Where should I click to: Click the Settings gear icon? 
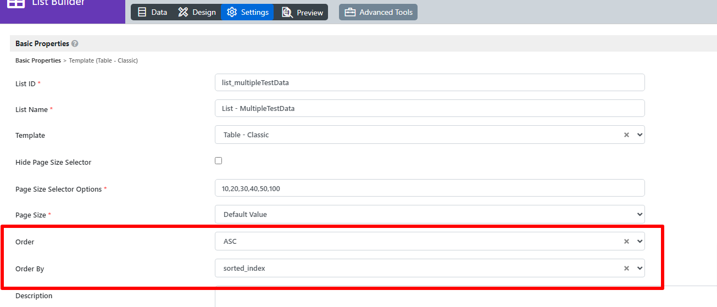(232, 12)
